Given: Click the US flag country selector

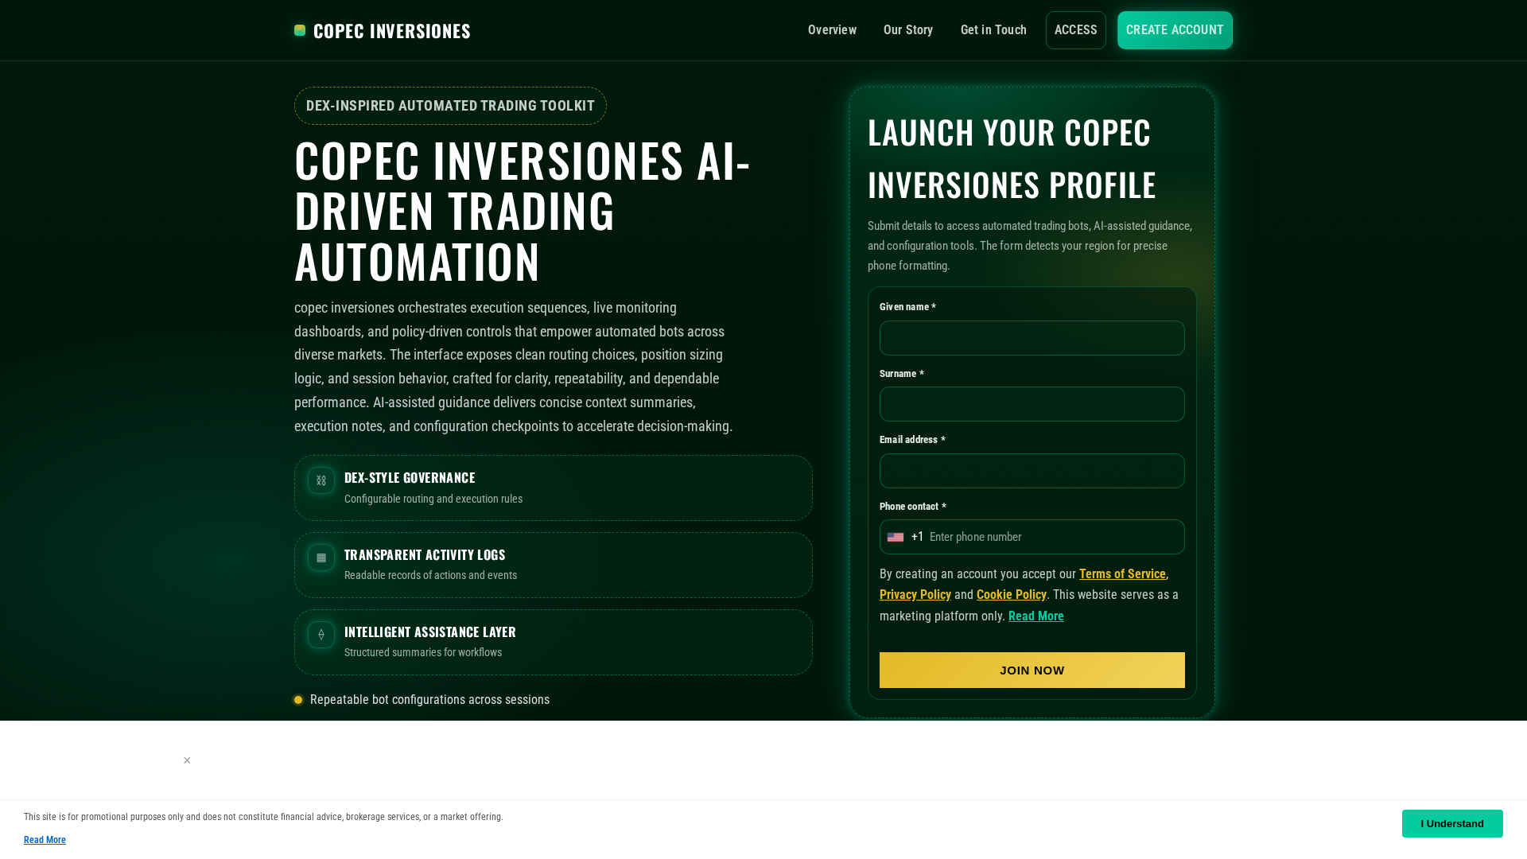Looking at the screenshot, I should [x=896, y=537].
